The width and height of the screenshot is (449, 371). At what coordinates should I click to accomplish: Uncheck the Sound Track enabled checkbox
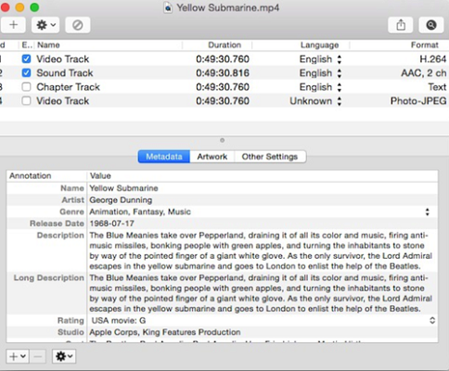tap(27, 72)
